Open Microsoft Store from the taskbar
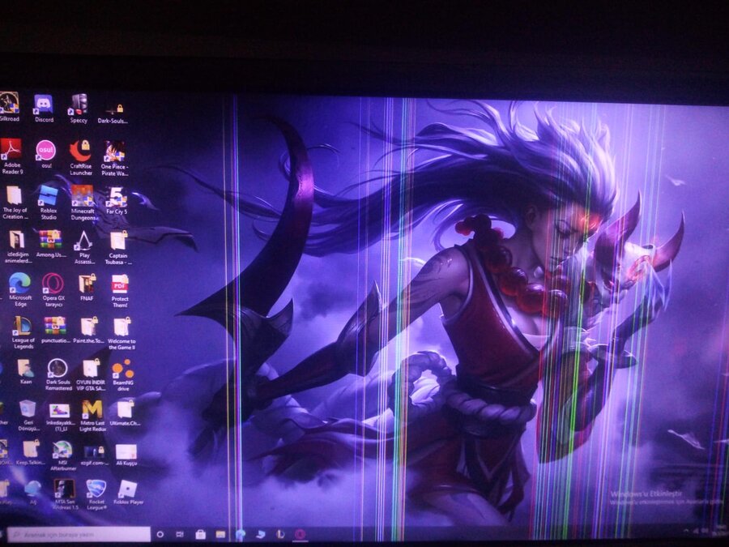Image resolution: width=729 pixels, height=547 pixels. pos(200,535)
